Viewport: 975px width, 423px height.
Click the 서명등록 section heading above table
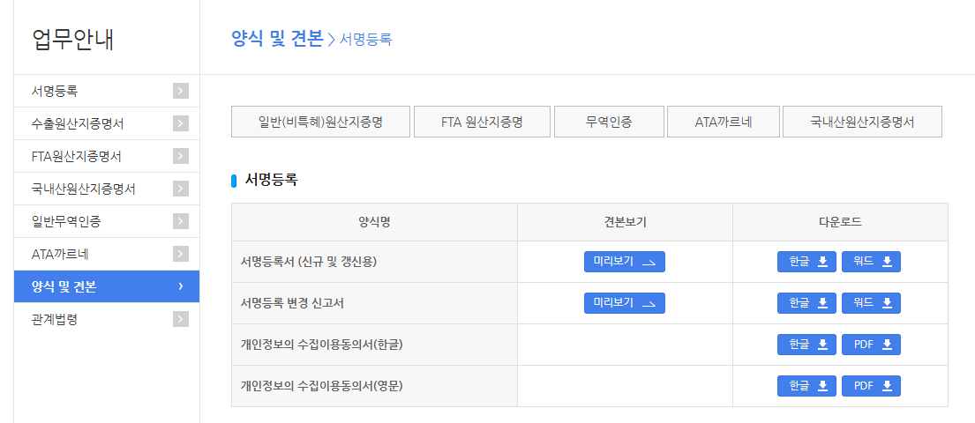click(271, 181)
